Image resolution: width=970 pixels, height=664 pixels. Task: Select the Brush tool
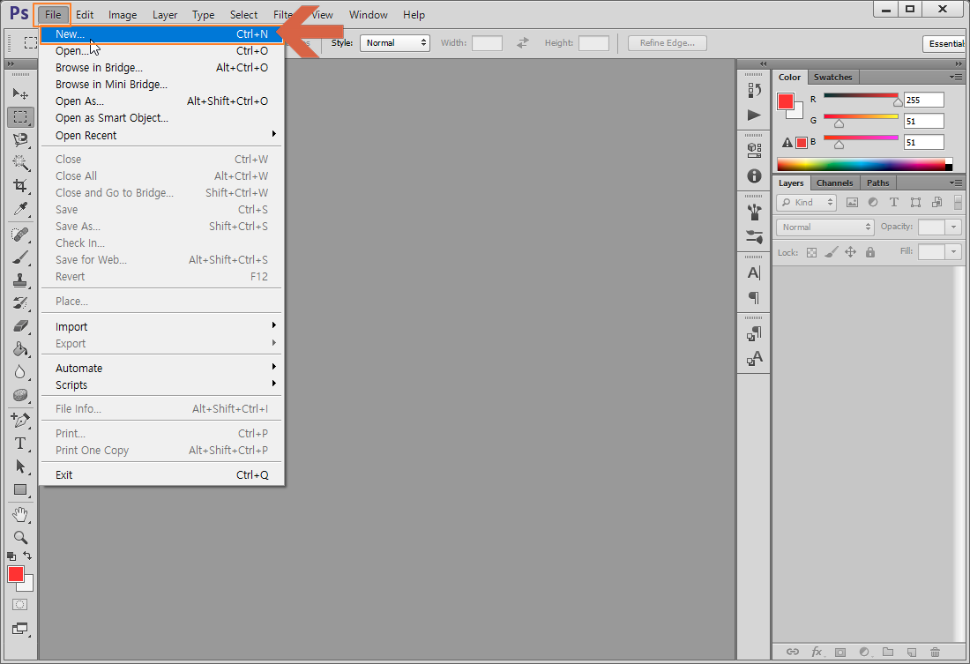[x=20, y=257]
